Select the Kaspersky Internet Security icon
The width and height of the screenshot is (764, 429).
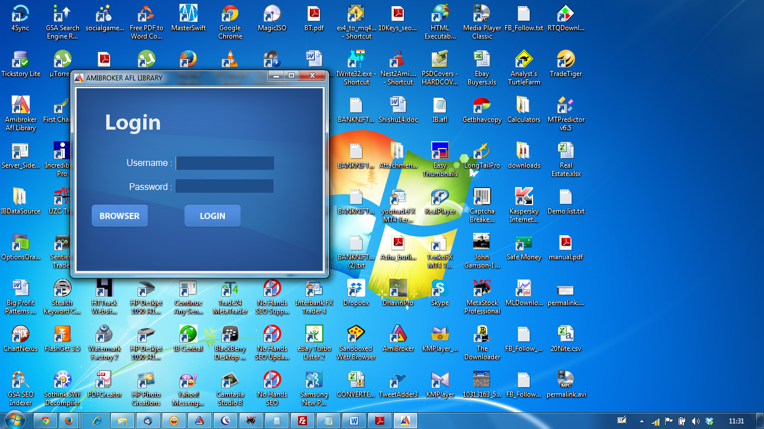pyautogui.click(x=524, y=206)
